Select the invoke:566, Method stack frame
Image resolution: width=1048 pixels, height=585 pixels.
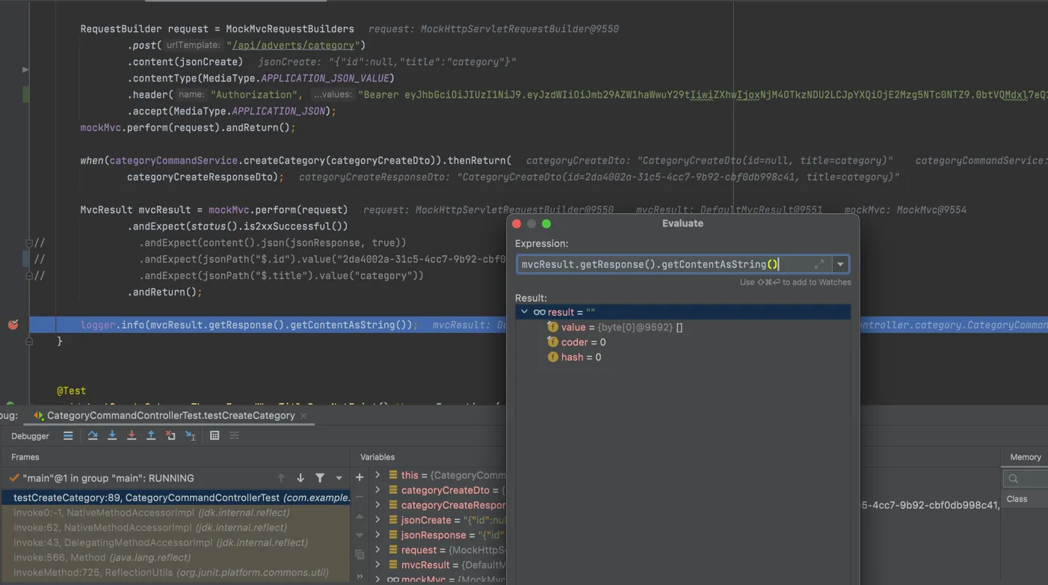point(102,557)
